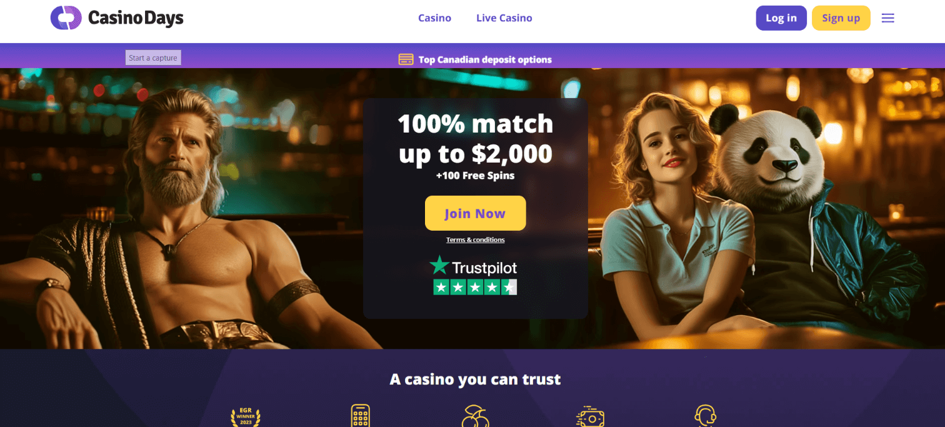
Task: Click Top Canadian deposit options banner
Action: click(x=475, y=59)
